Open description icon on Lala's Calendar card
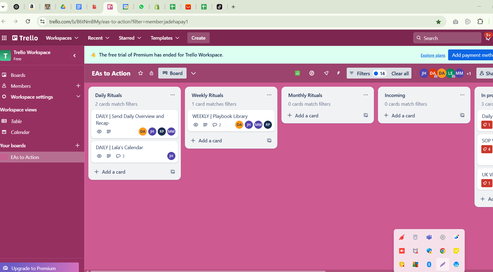 [x=109, y=156]
